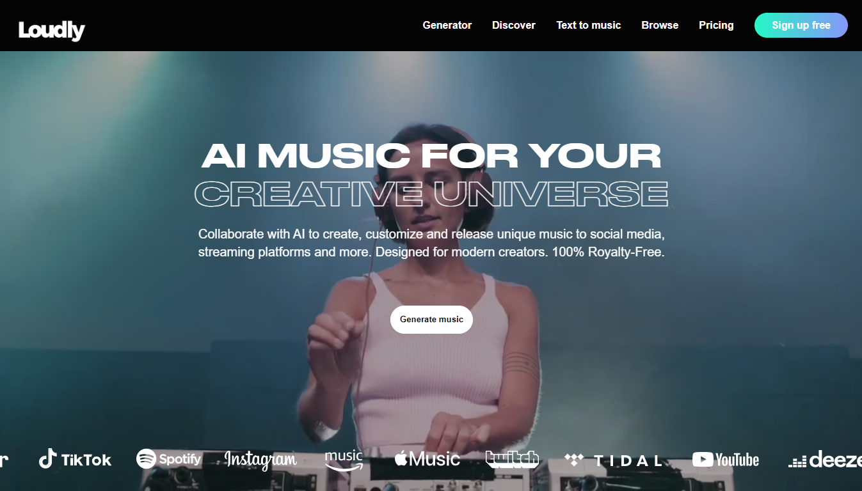Click the AI Music For Your headline
The width and height of the screenshot is (862, 491).
[431, 156]
